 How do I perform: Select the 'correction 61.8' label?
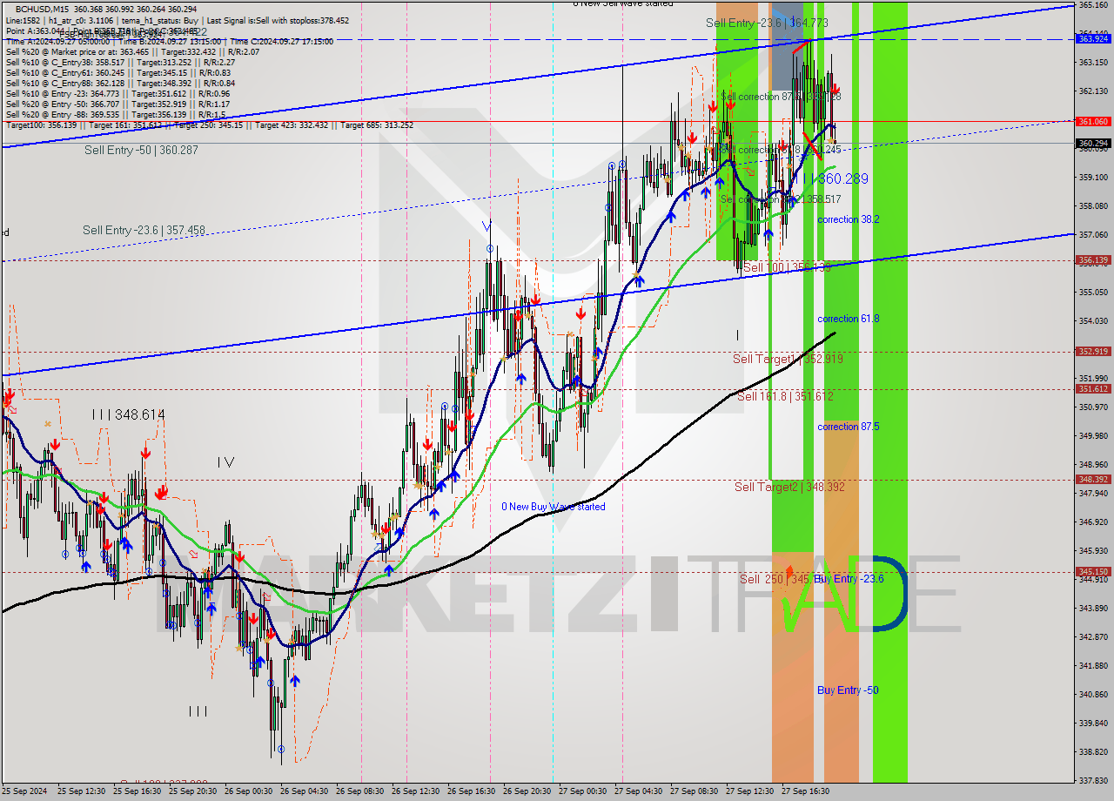pos(848,319)
